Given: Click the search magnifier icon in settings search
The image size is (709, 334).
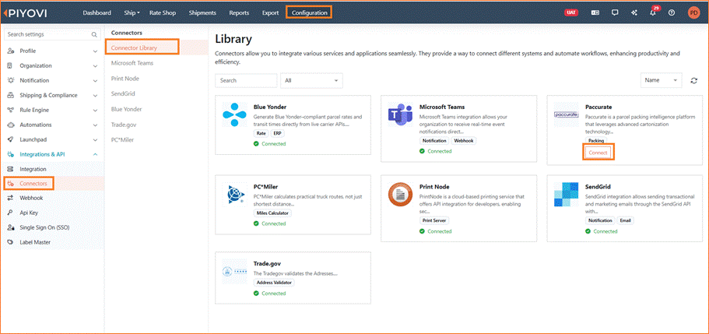Looking at the screenshot, I should point(94,34).
